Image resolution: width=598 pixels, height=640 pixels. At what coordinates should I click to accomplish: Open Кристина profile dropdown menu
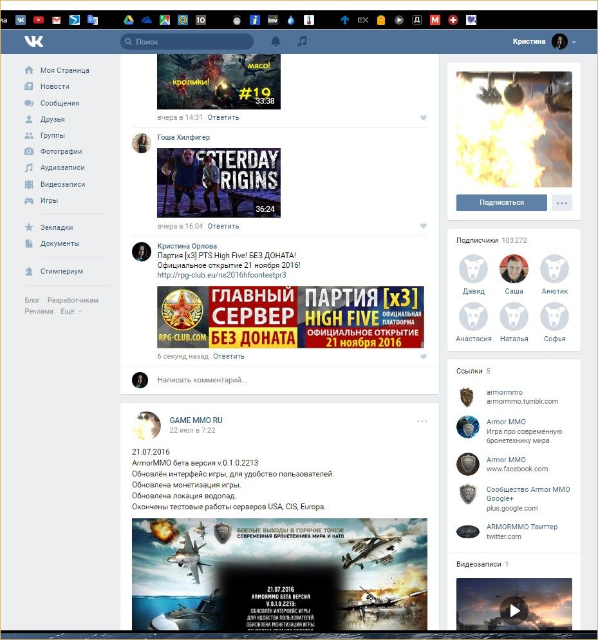coord(574,42)
